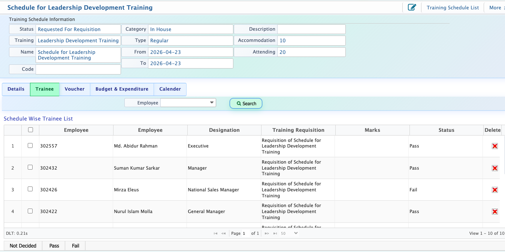Expand the More menu
The image size is (505, 252).
click(x=496, y=7)
